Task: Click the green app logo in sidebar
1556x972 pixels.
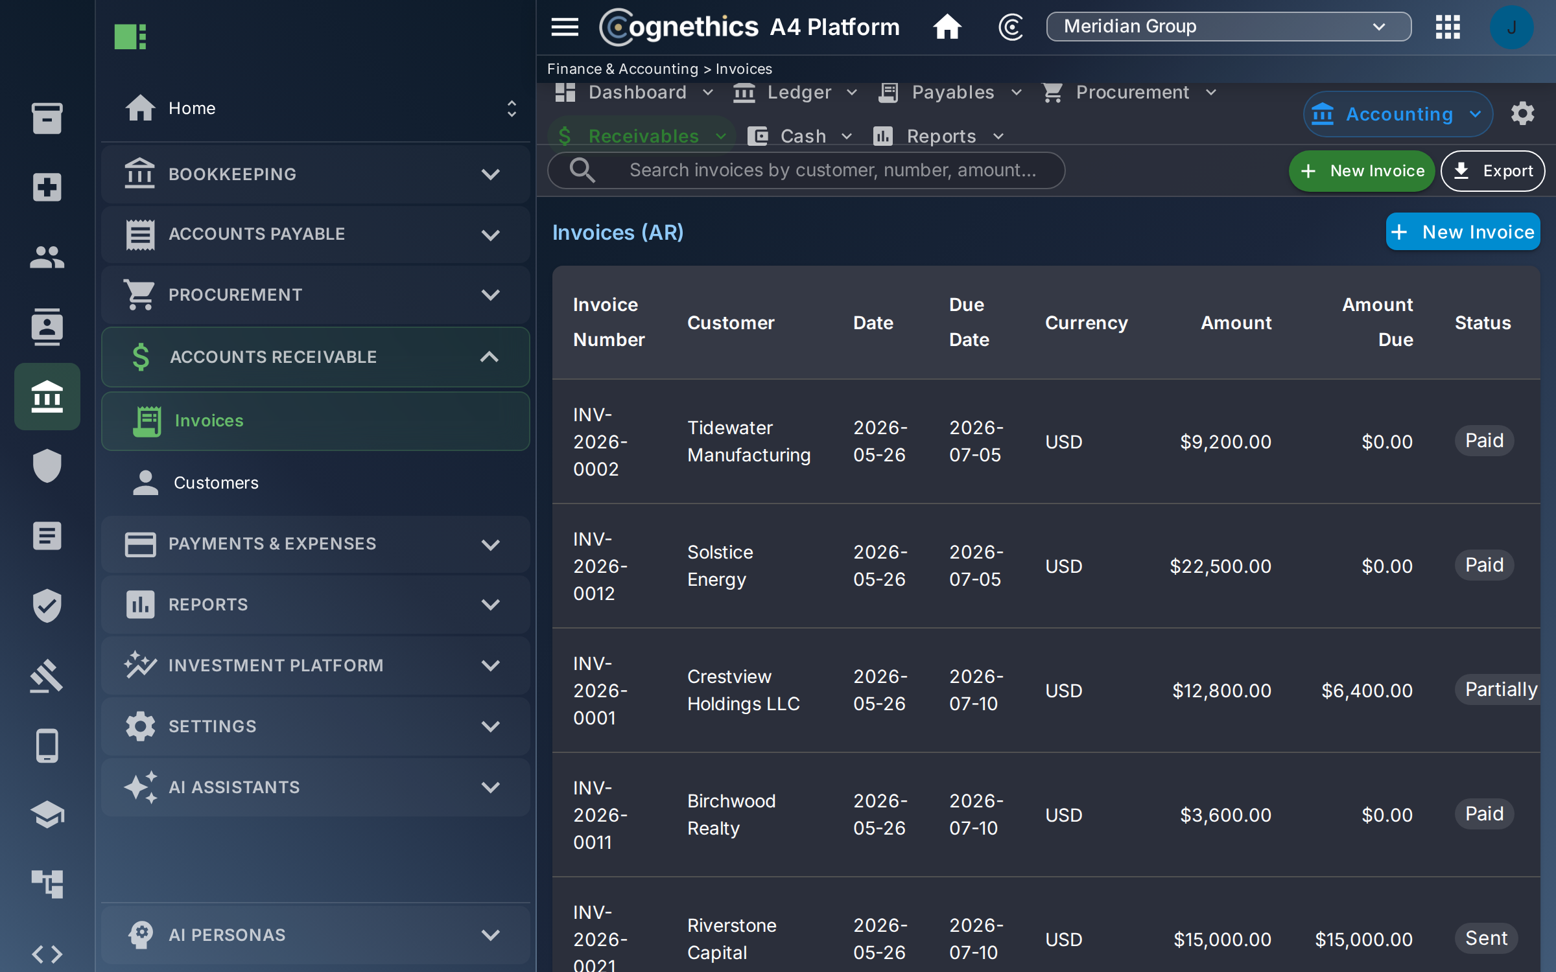Action: tap(130, 36)
